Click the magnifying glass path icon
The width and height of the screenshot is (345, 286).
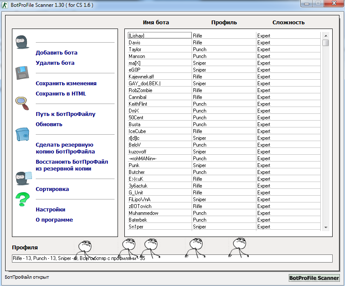[x=22, y=103]
